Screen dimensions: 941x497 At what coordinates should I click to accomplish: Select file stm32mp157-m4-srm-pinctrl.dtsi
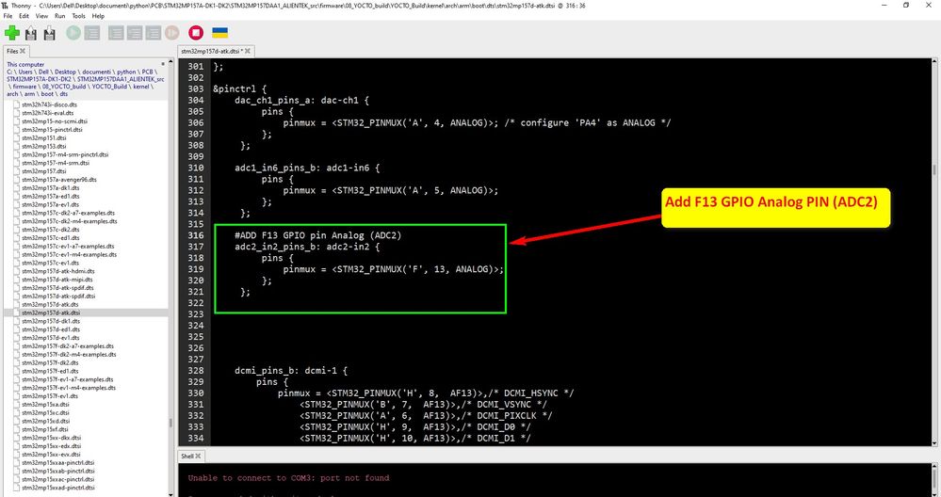65,154
